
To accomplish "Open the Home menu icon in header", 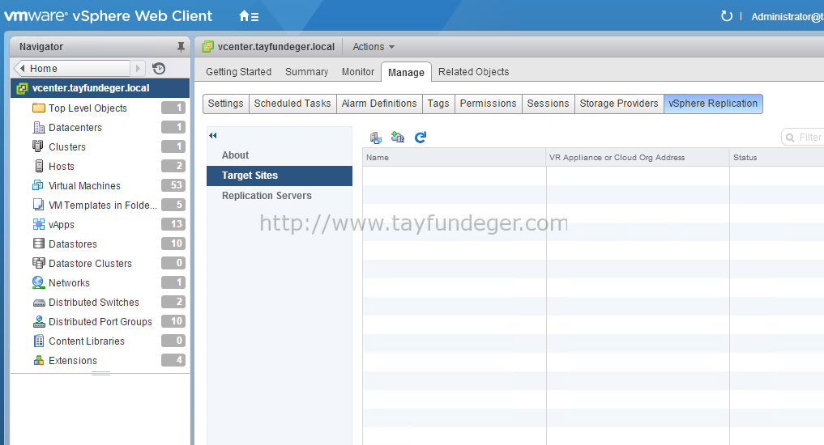I will tap(249, 16).
